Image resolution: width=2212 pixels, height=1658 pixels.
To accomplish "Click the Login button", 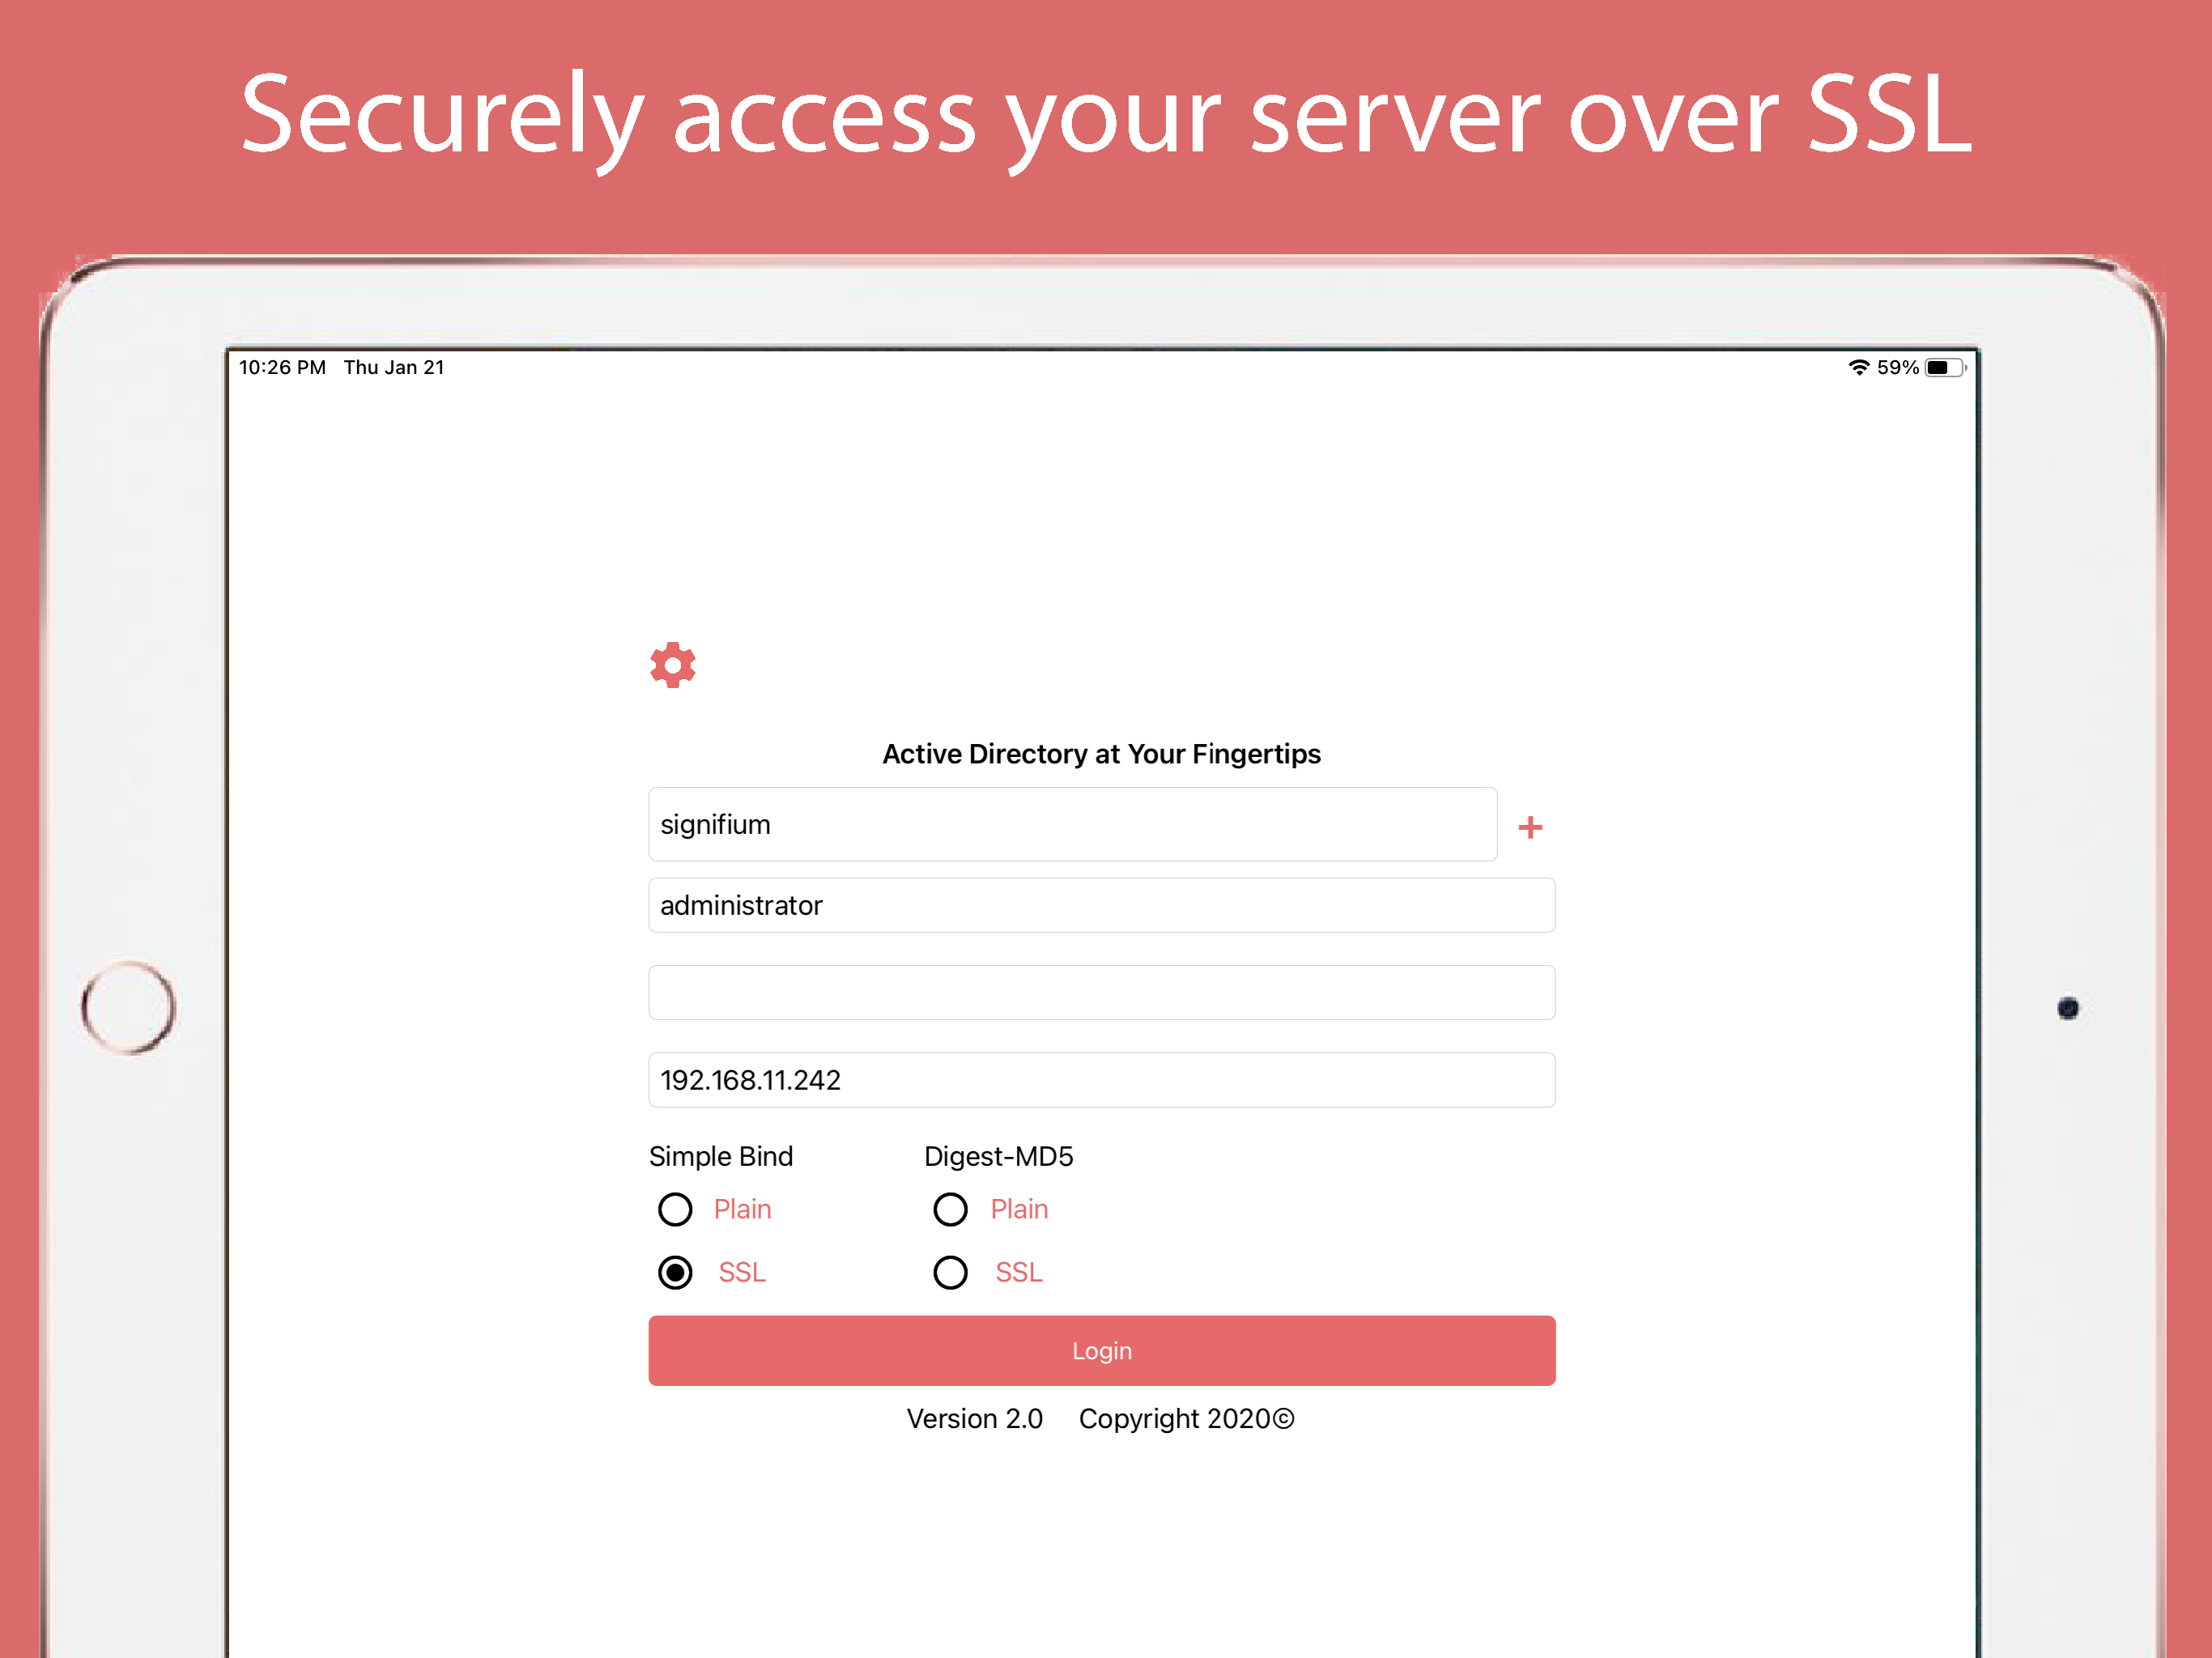I will click(x=1101, y=1350).
